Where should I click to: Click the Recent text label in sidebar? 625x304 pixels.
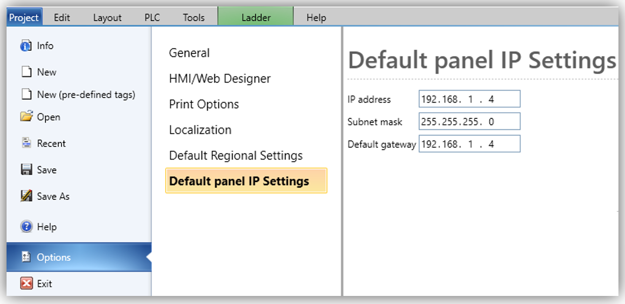[51, 143]
